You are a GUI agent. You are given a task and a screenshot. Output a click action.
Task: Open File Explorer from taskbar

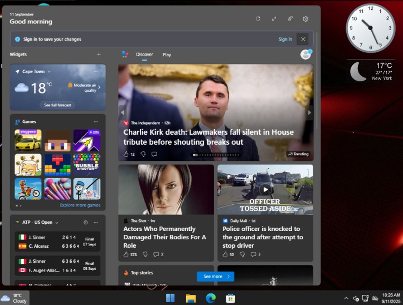coord(191,298)
